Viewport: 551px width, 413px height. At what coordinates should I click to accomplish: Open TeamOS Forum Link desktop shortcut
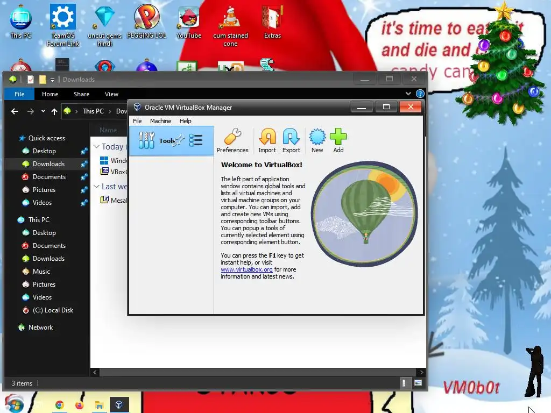coord(63,25)
